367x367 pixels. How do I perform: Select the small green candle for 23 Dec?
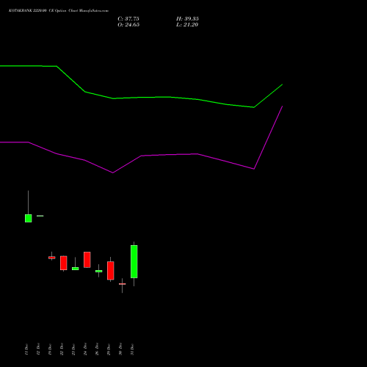(76, 269)
